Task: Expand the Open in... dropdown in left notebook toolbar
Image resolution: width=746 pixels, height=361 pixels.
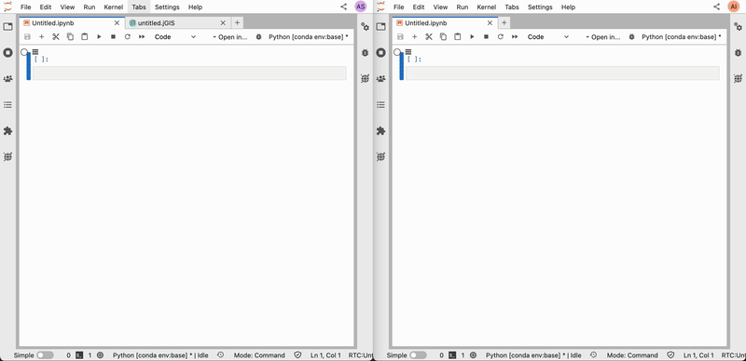Action: click(230, 36)
